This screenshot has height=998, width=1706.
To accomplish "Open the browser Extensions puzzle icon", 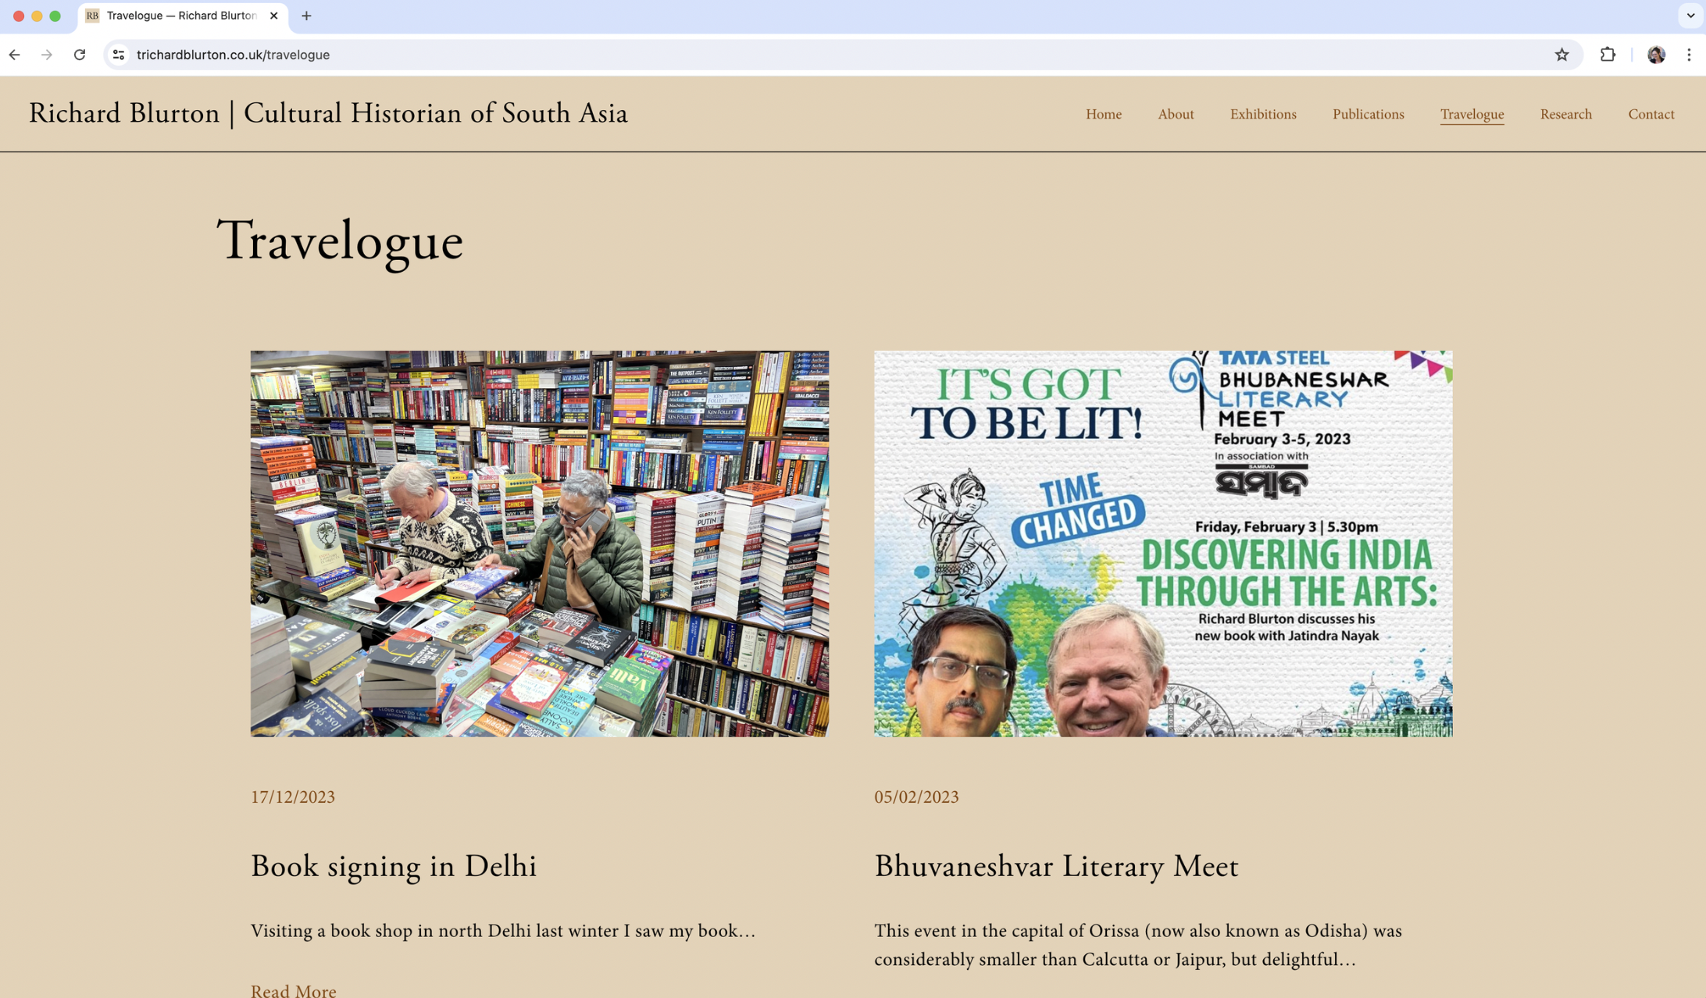I will click(1608, 55).
